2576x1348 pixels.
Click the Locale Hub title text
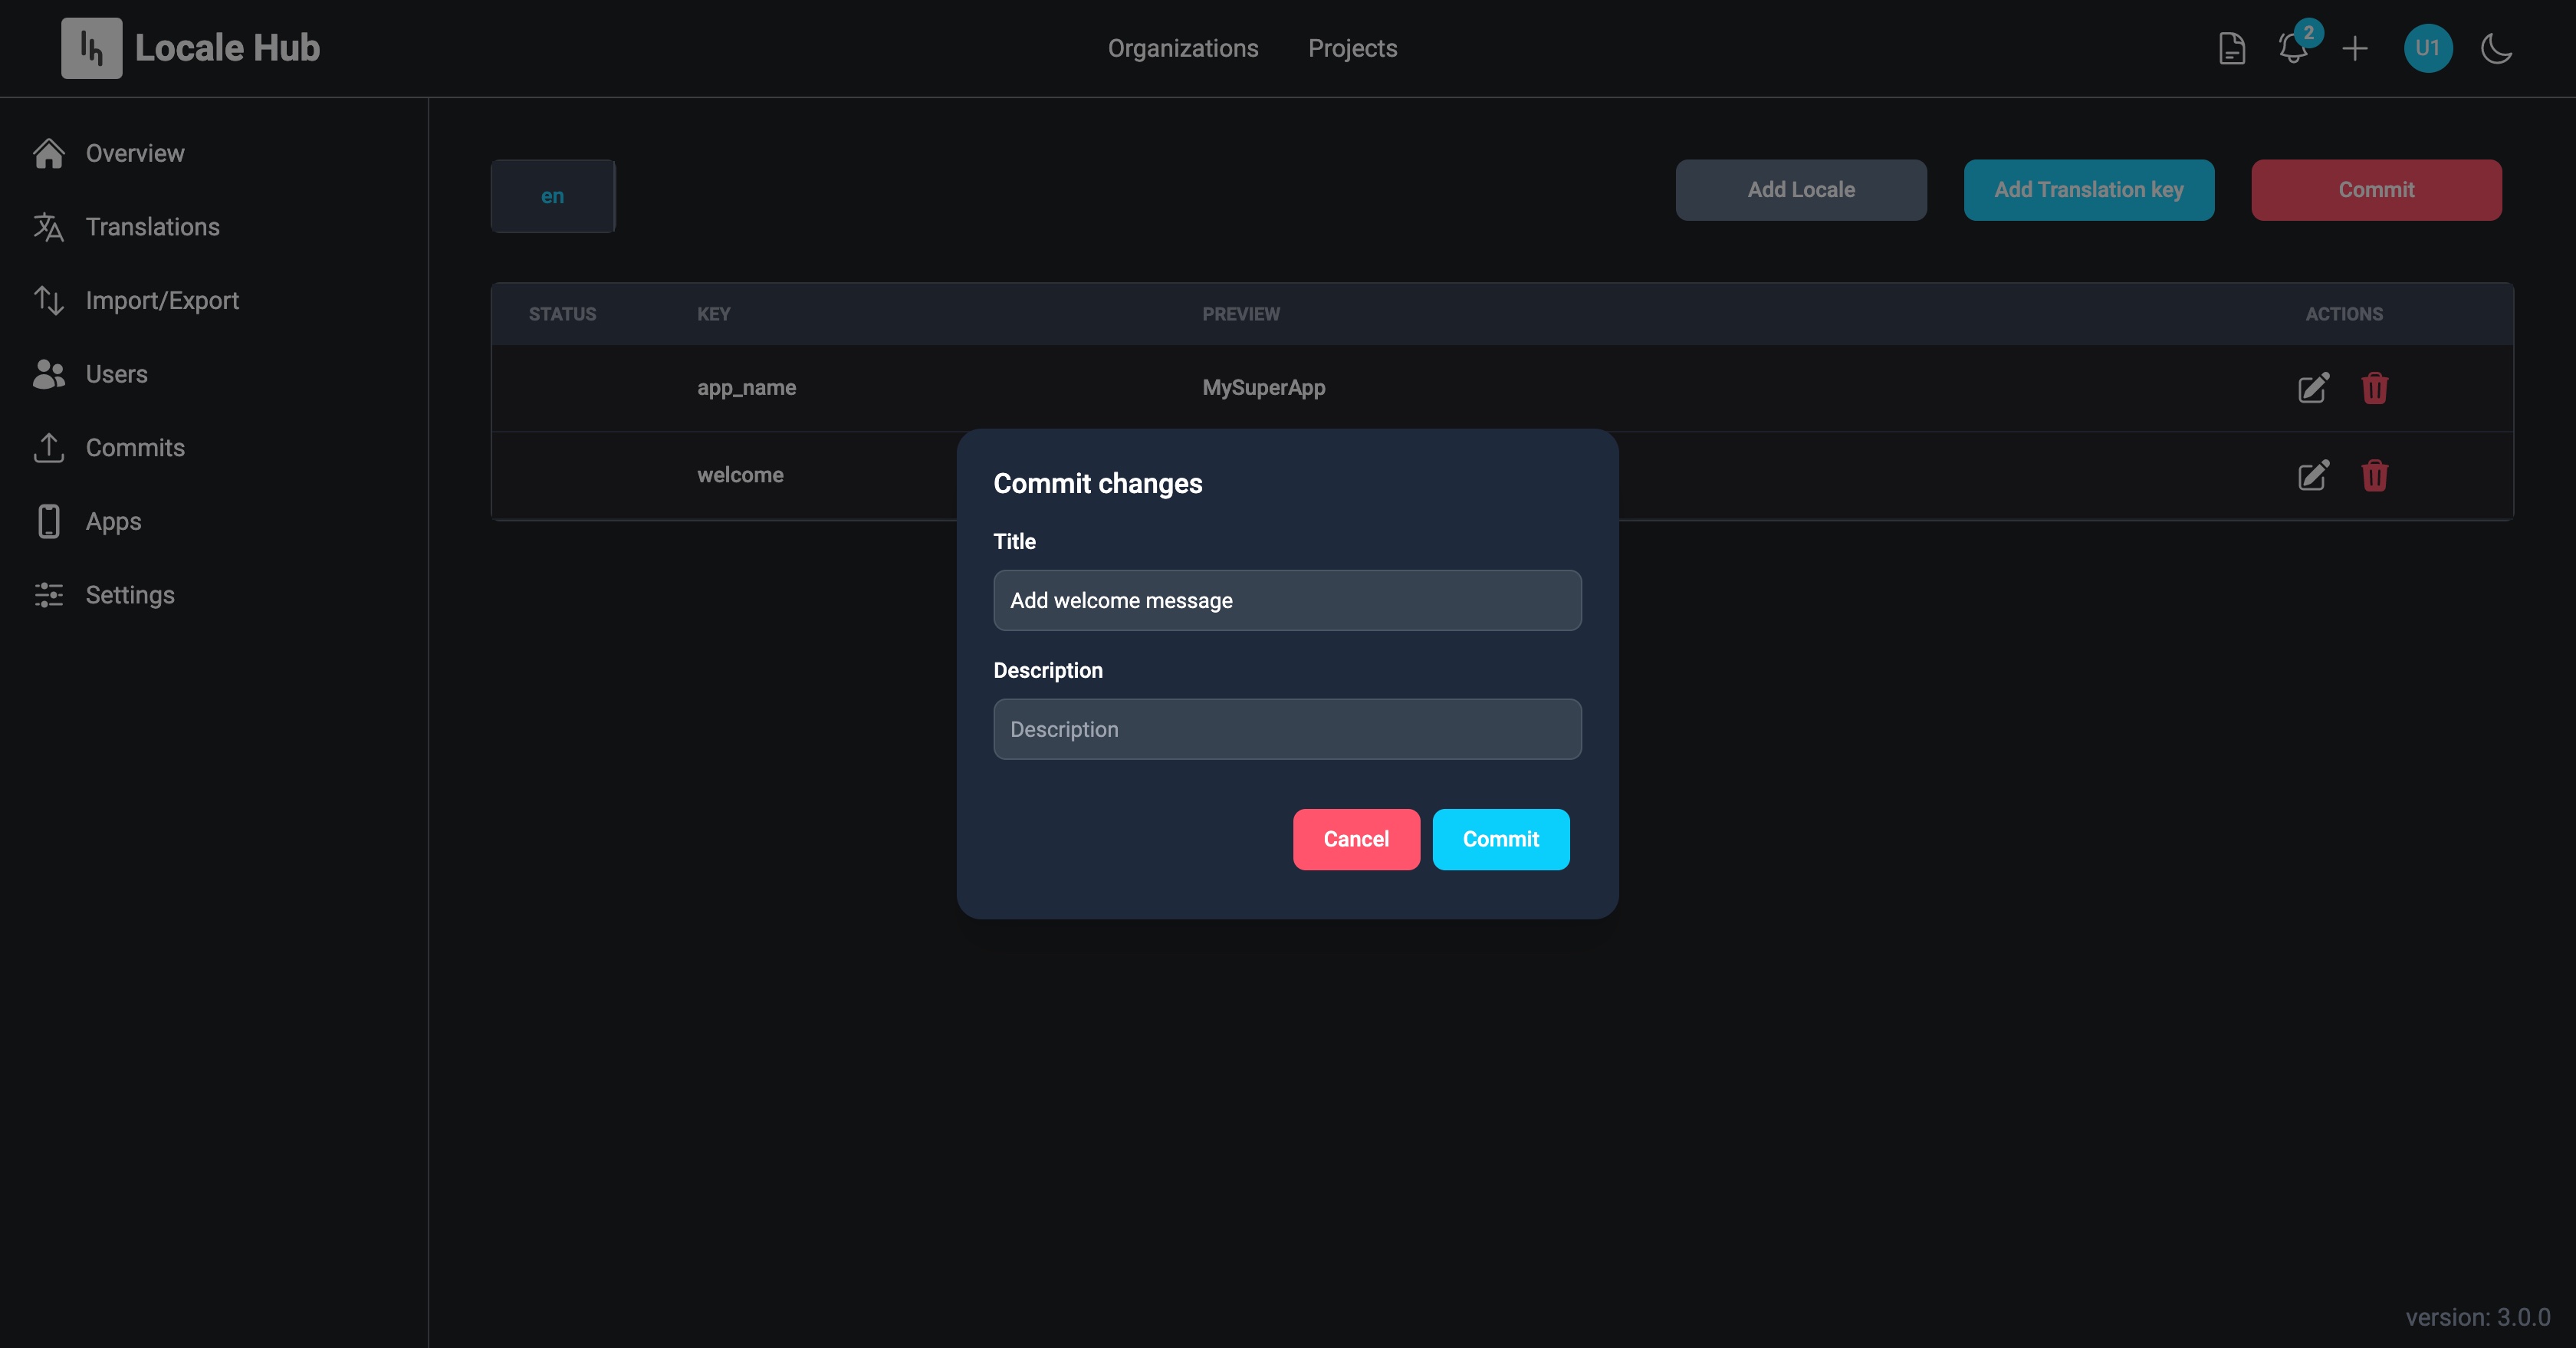pos(227,48)
